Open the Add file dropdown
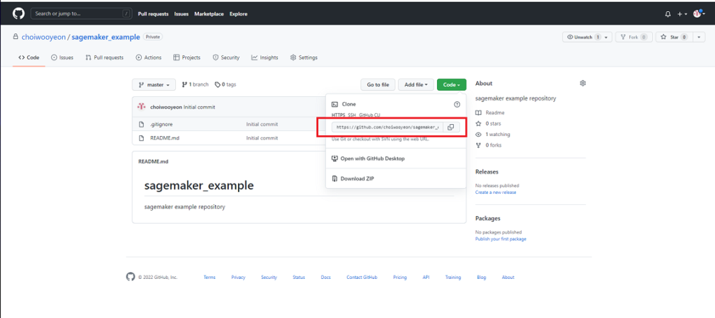The image size is (715, 318). point(416,85)
